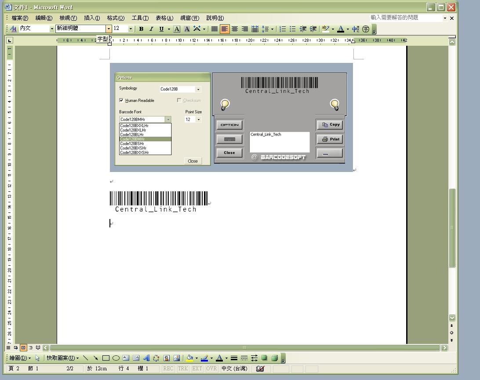This screenshot has height=380, width=480.
Task: Choose a line style
Action: click(234, 358)
